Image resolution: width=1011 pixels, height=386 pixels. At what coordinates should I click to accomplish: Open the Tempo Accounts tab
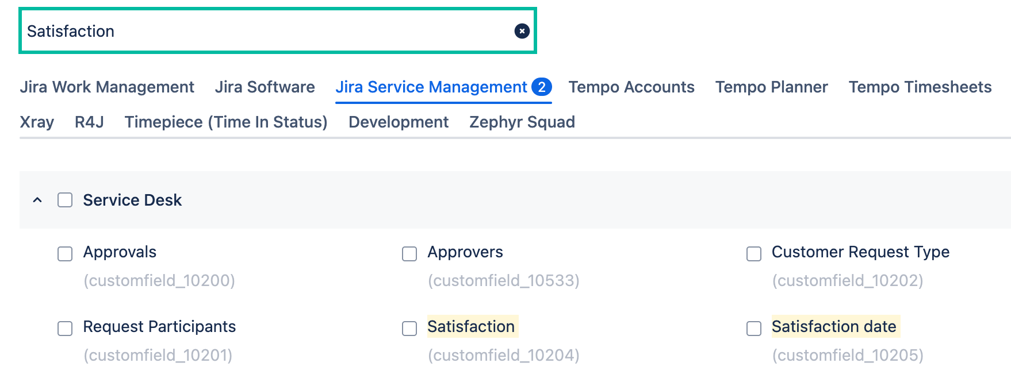(x=631, y=87)
